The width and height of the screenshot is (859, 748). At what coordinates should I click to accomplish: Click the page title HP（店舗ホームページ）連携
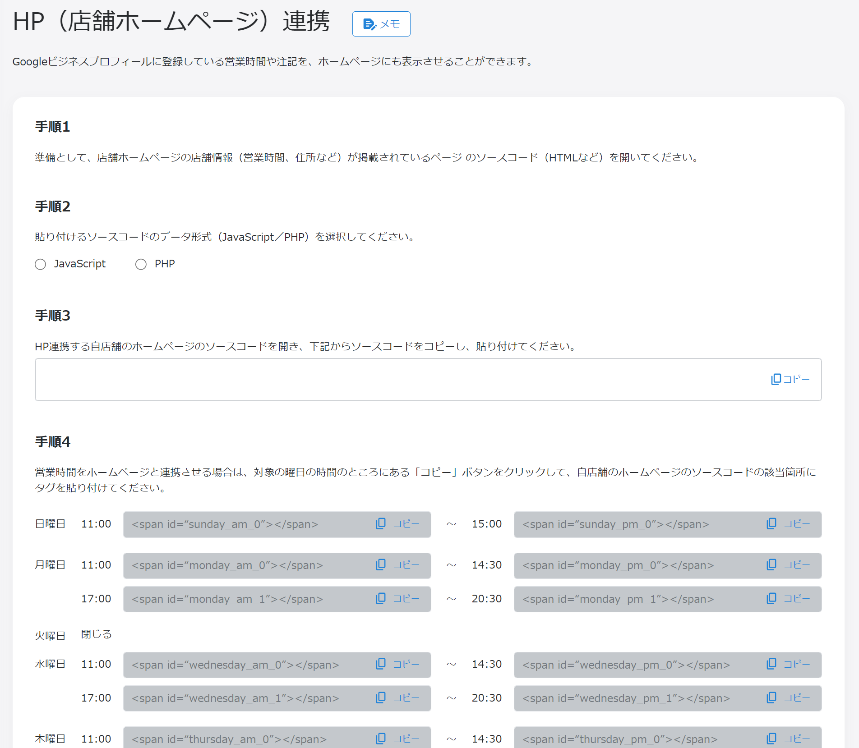[171, 21]
